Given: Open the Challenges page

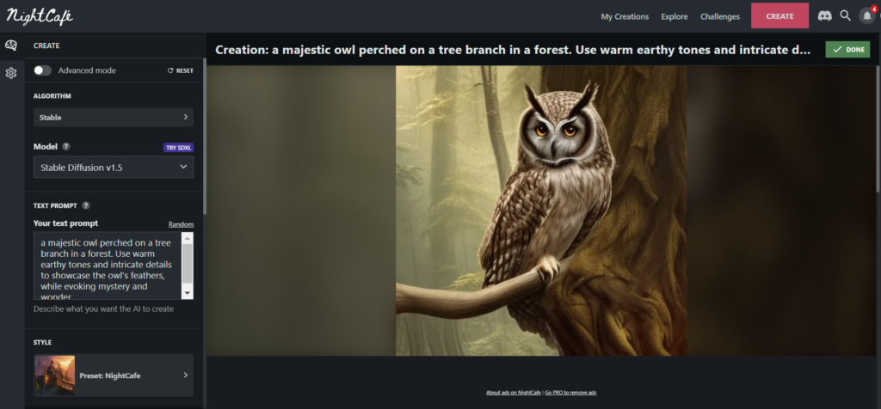Looking at the screenshot, I should click(x=720, y=16).
